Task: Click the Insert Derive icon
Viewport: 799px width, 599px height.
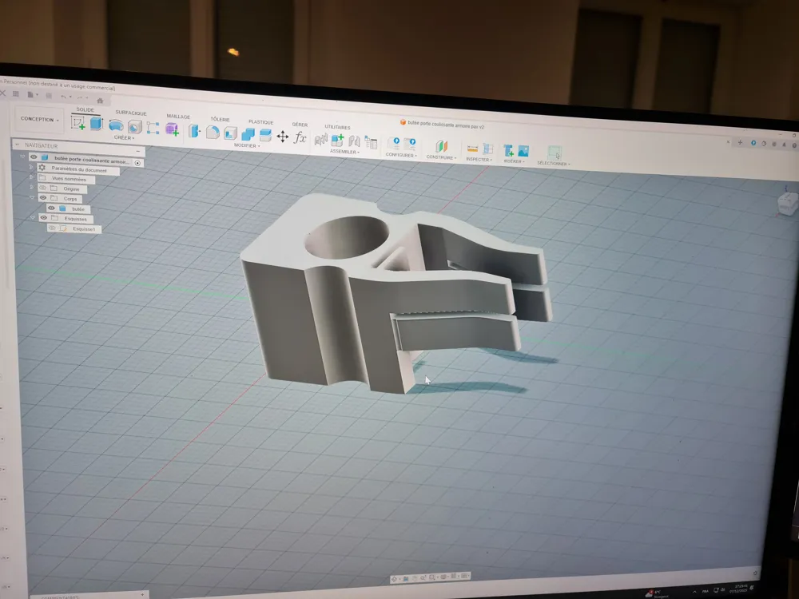Action: [x=508, y=151]
